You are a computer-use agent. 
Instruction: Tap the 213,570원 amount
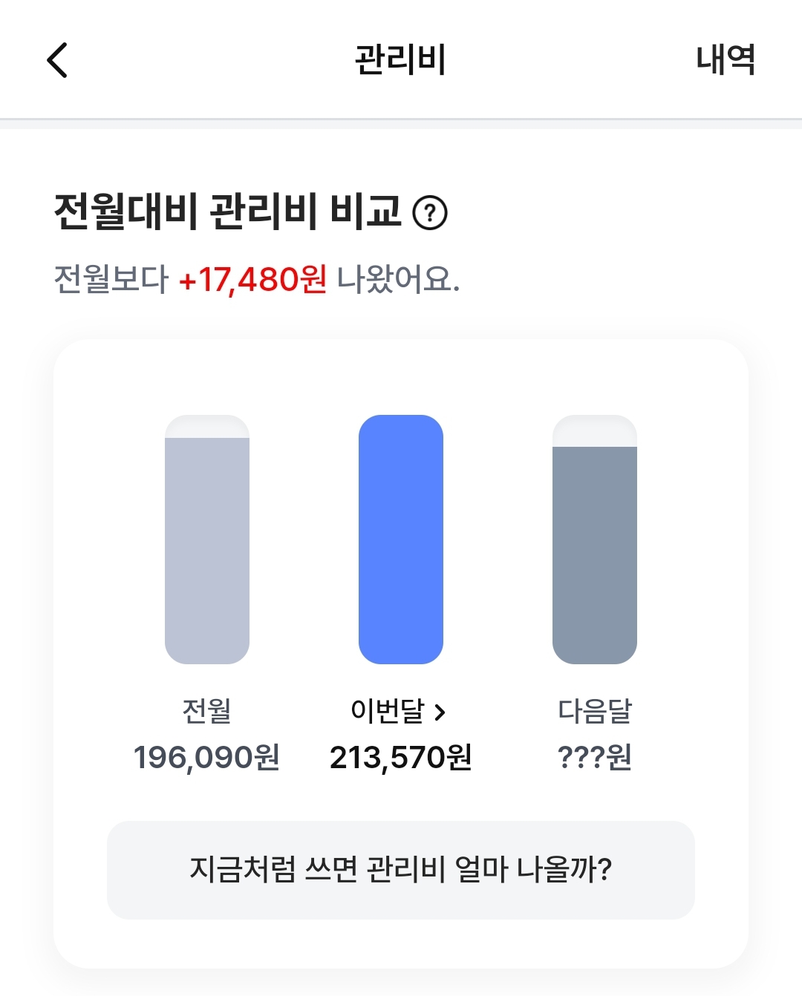point(400,758)
